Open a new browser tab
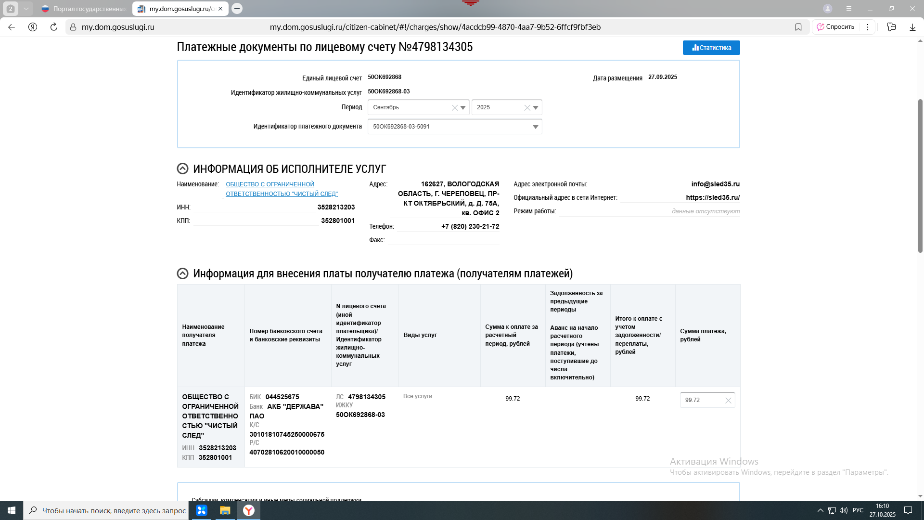924x520 pixels. [237, 9]
